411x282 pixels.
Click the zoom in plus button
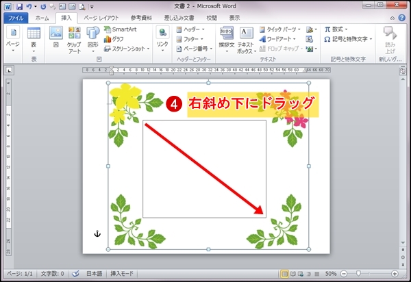395,274
